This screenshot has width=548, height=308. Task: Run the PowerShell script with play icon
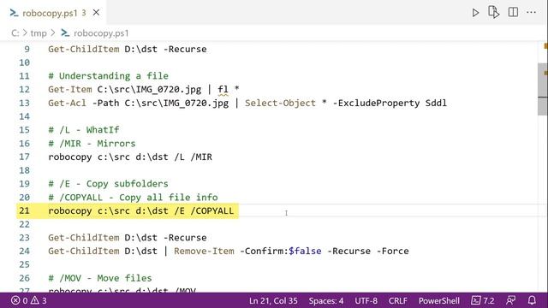[475, 13]
